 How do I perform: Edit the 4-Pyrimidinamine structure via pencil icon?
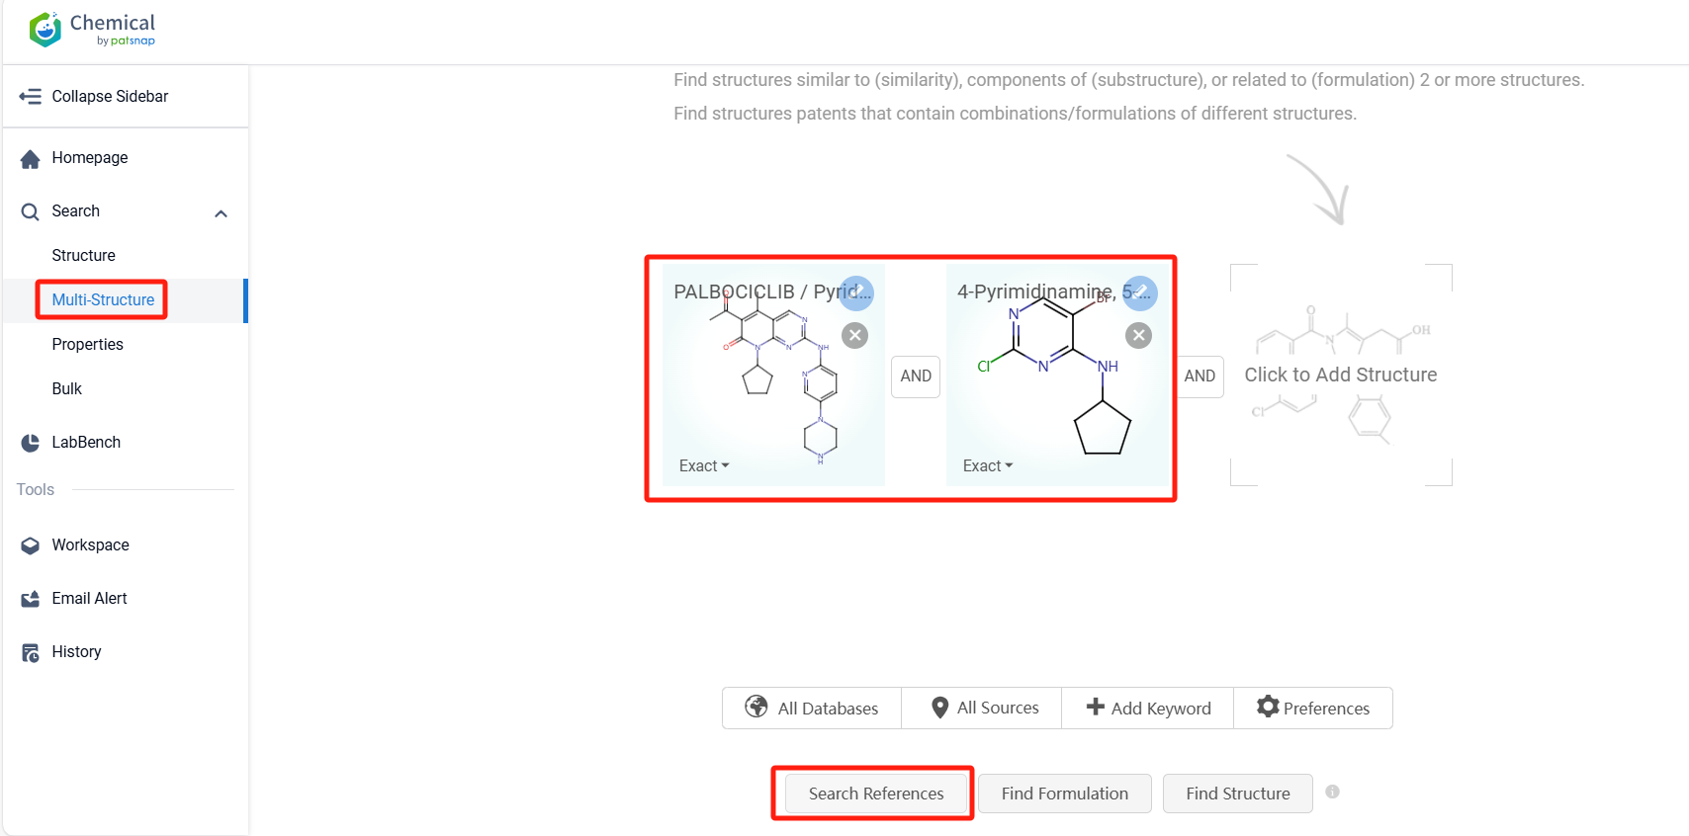point(1140,293)
